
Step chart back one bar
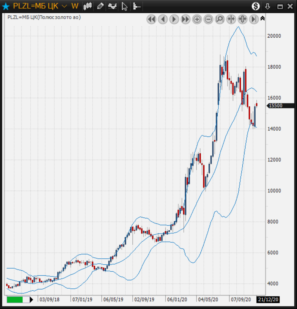pos(163,19)
